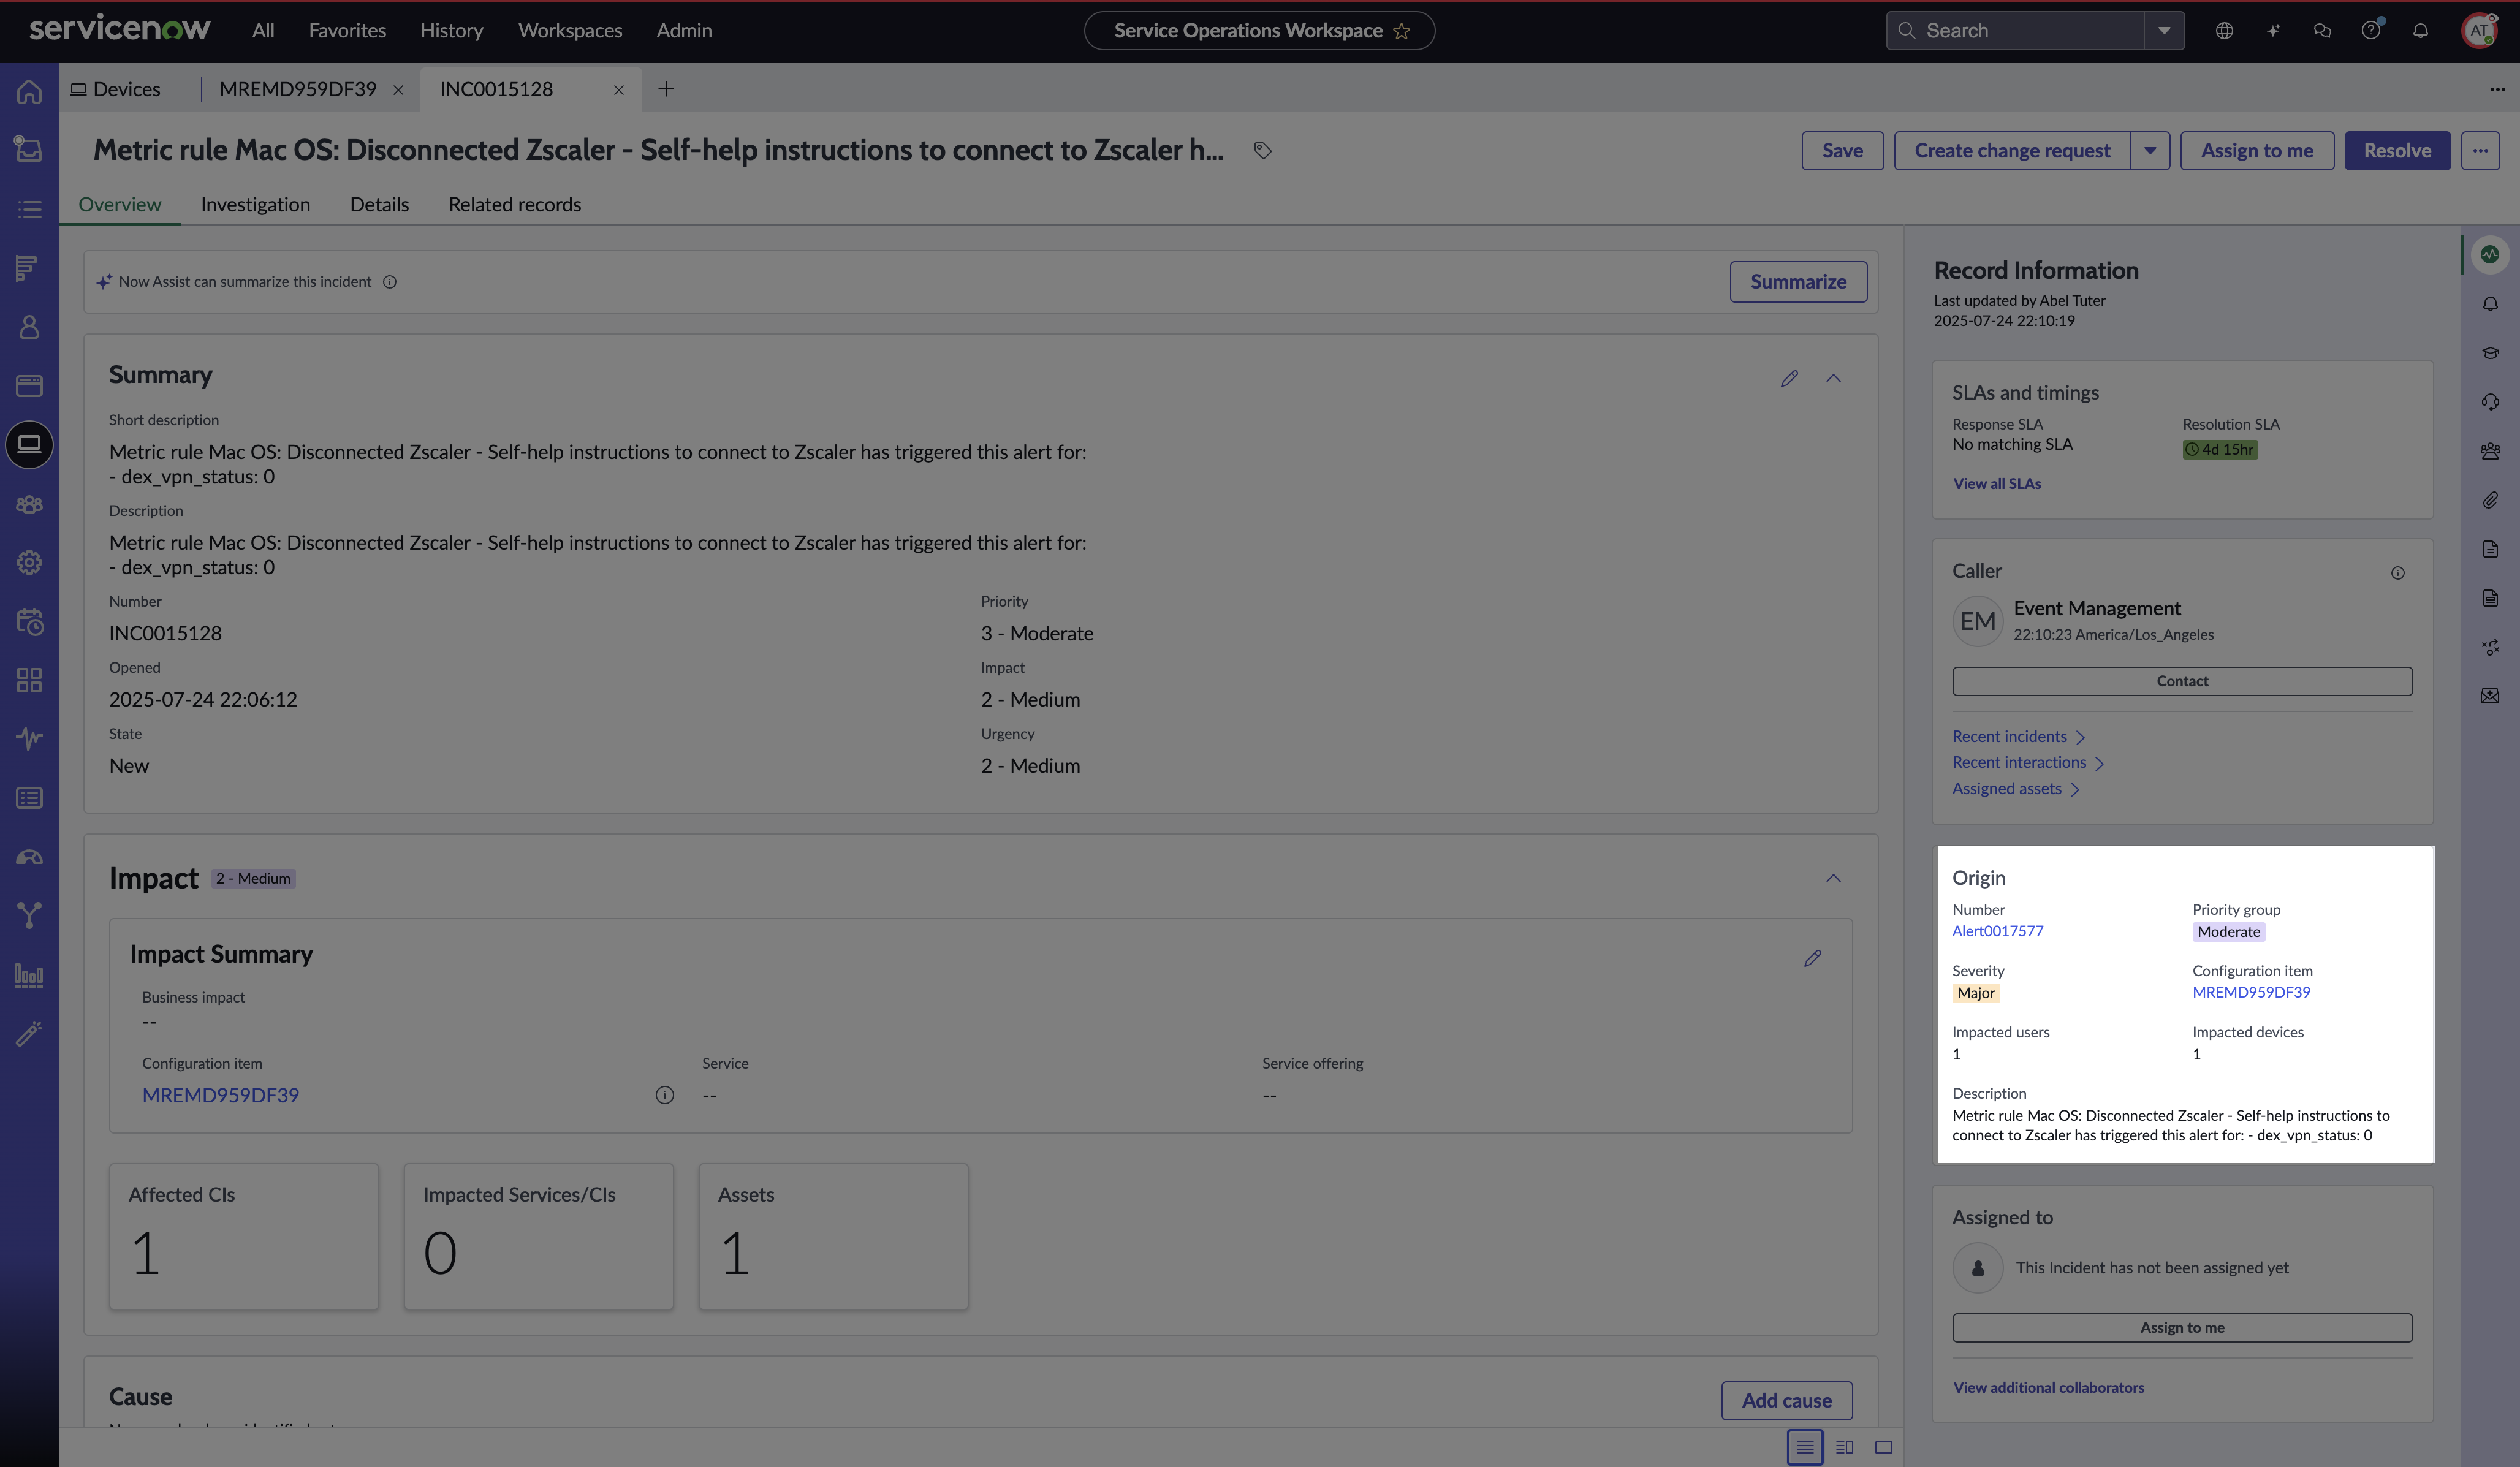The height and width of the screenshot is (1467, 2520).
Task: Open the Inbox icon in left sidebar
Action: pos(29,150)
